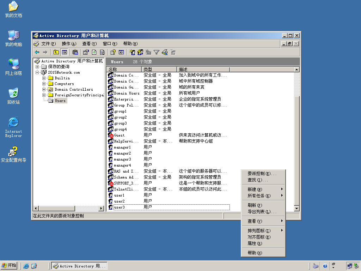Open 文件(F) menu

click(48, 43)
